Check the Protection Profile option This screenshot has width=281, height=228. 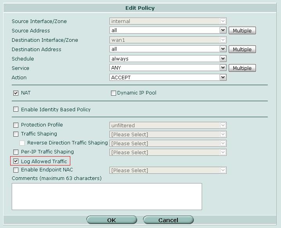coord(16,125)
